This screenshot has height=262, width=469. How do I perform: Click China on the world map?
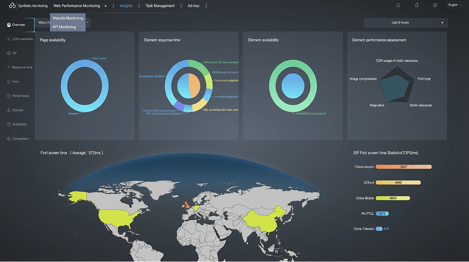click(x=263, y=220)
